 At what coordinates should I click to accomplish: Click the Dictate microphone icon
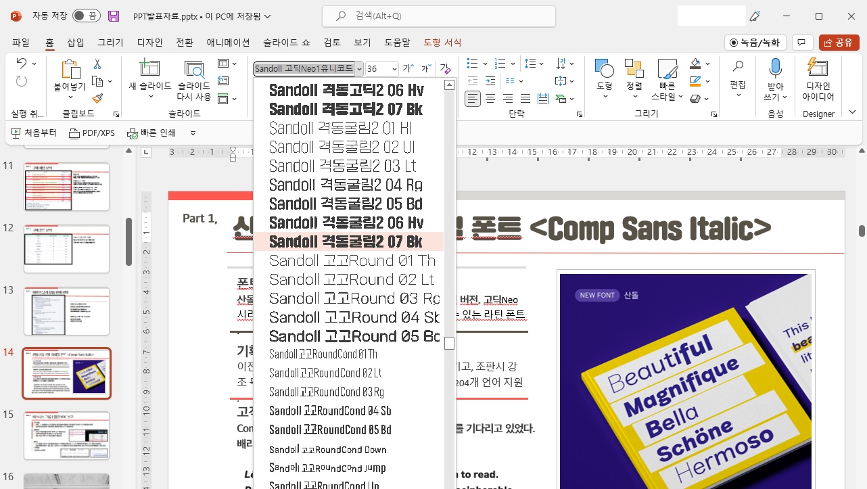point(775,68)
